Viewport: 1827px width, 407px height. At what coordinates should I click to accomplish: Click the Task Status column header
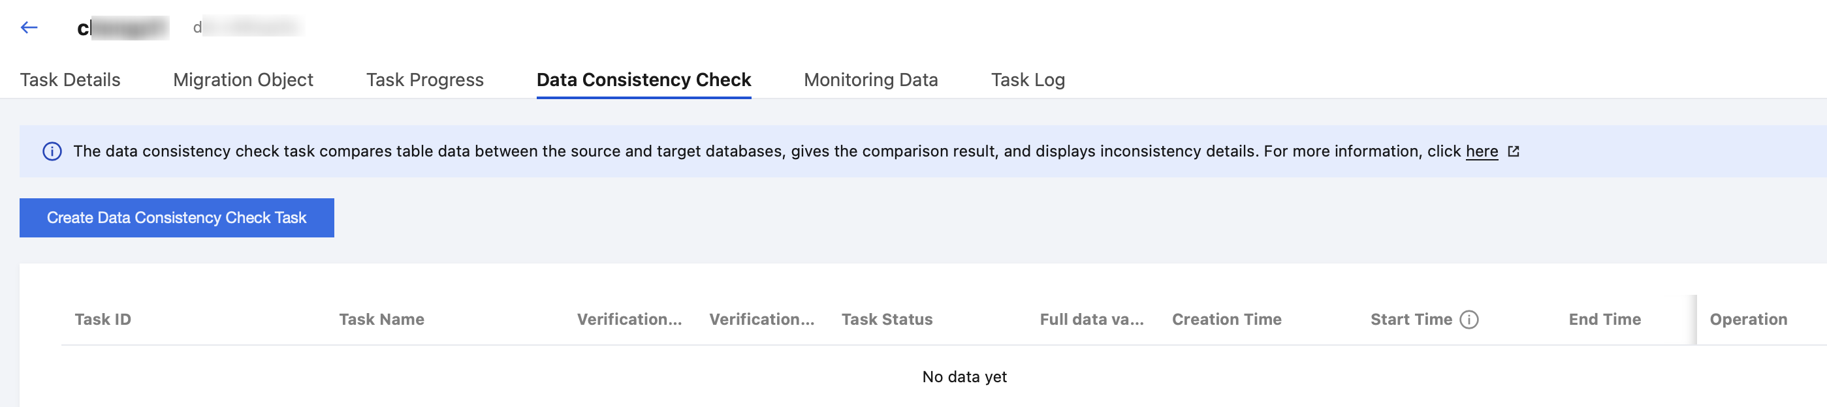click(887, 320)
